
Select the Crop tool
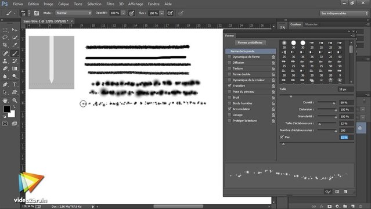(5, 45)
